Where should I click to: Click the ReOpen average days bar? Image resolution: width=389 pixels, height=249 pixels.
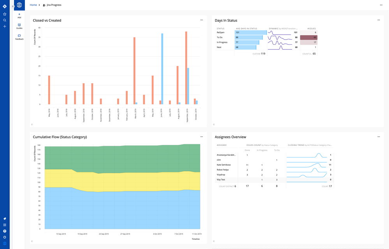point(249,32)
